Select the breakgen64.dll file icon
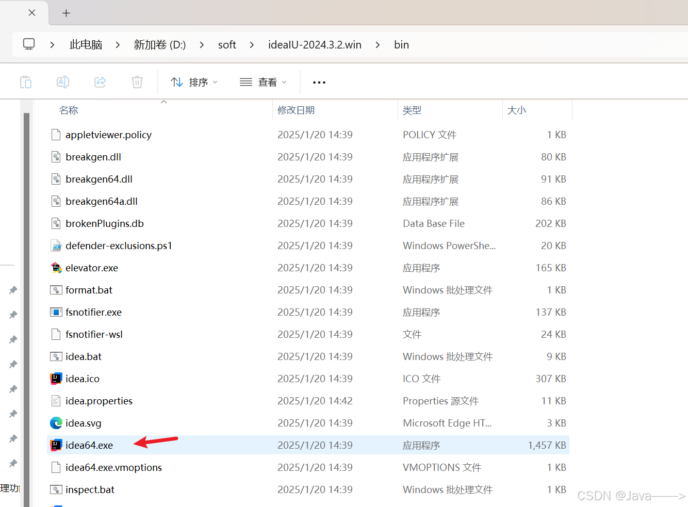This screenshot has height=507, width=688. coord(56,179)
